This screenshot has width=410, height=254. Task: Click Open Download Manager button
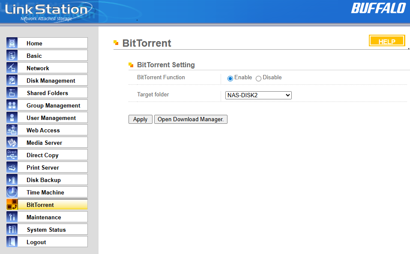(191, 120)
